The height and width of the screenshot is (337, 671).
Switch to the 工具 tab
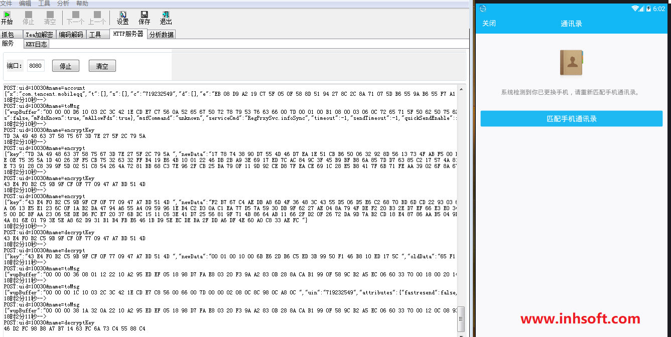click(x=98, y=35)
